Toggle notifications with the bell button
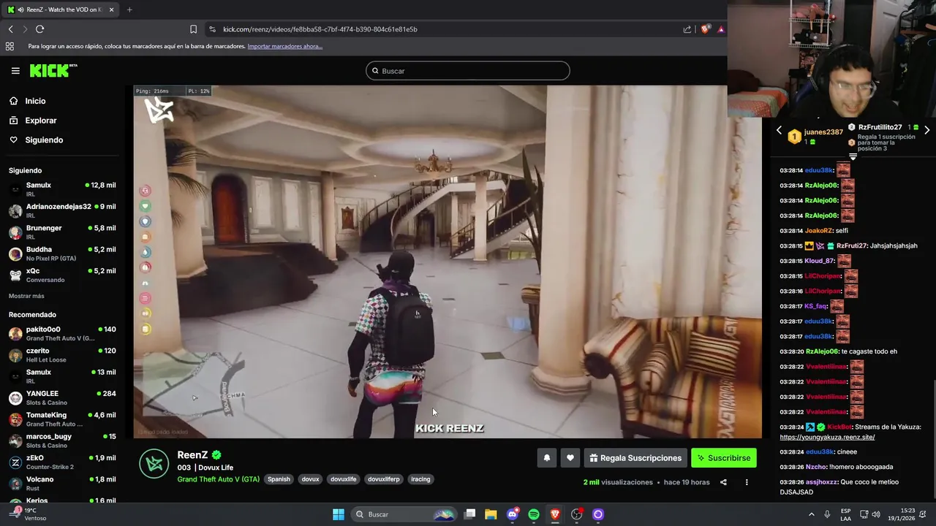Image resolution: width=936 pixels, height=526 pixels. pyautogui.click(x=546, y=458)
